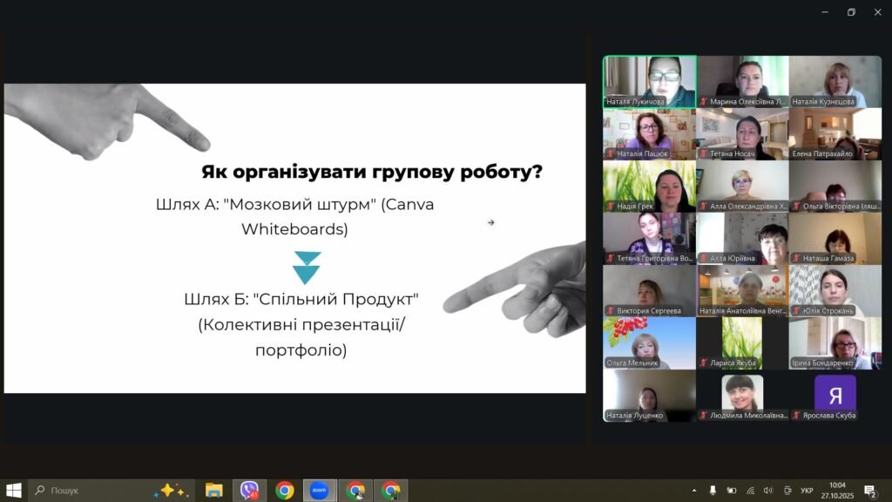Open the Windows Start menu

pyautogui.click(x=13, y=490)
